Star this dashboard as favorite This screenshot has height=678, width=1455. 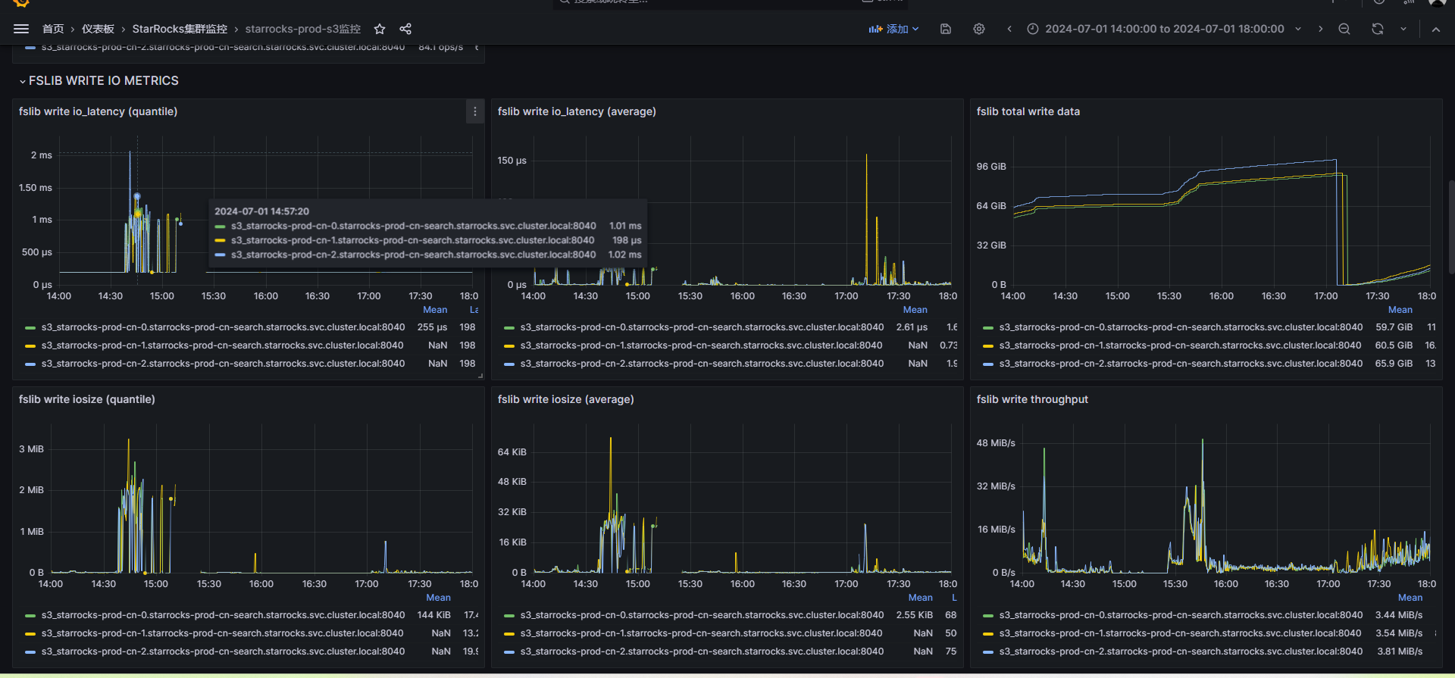(380, 29)
